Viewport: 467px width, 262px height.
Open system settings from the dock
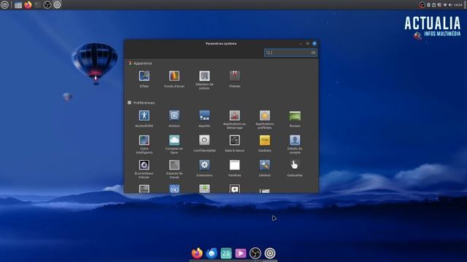(x=270, y=253)
